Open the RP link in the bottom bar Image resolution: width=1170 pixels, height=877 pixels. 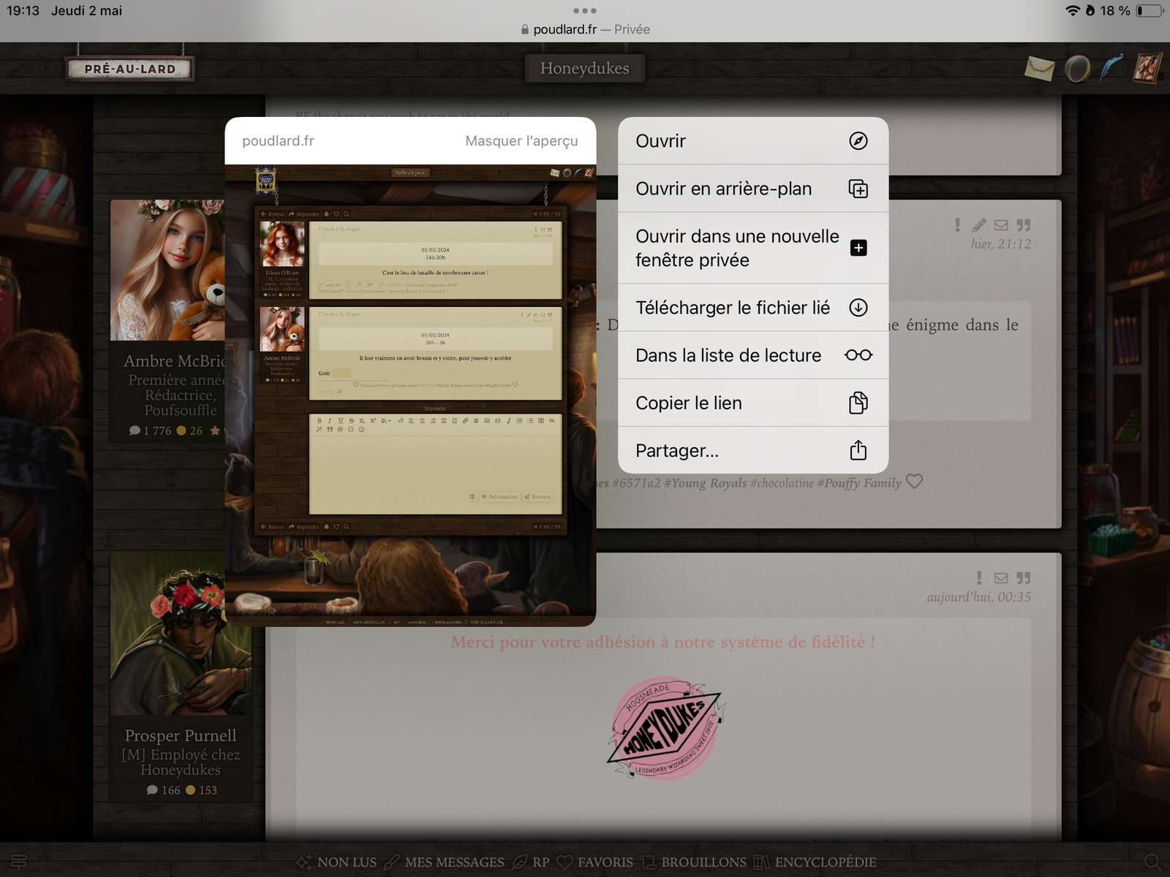[531, 862]
